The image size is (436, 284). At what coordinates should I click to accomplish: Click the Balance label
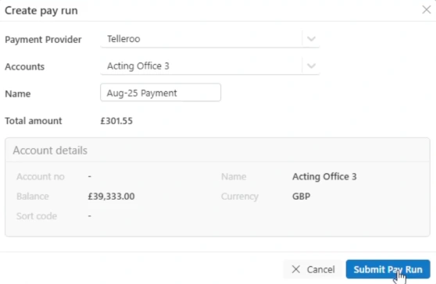(33, 197)
